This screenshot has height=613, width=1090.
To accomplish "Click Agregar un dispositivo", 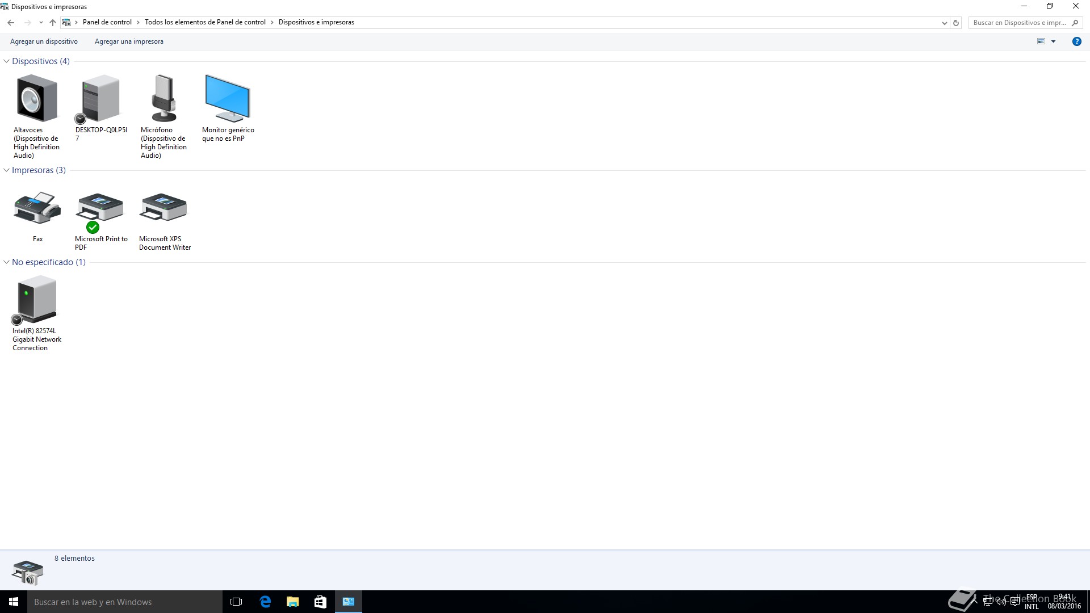I will click(x=44, y=41).
